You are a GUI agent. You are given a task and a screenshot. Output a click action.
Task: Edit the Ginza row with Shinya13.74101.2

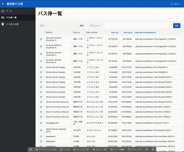tap(41, 102)
